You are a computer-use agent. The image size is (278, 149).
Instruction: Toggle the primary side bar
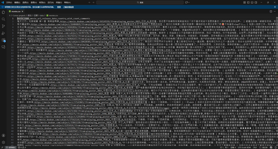[x=248, y=2]
